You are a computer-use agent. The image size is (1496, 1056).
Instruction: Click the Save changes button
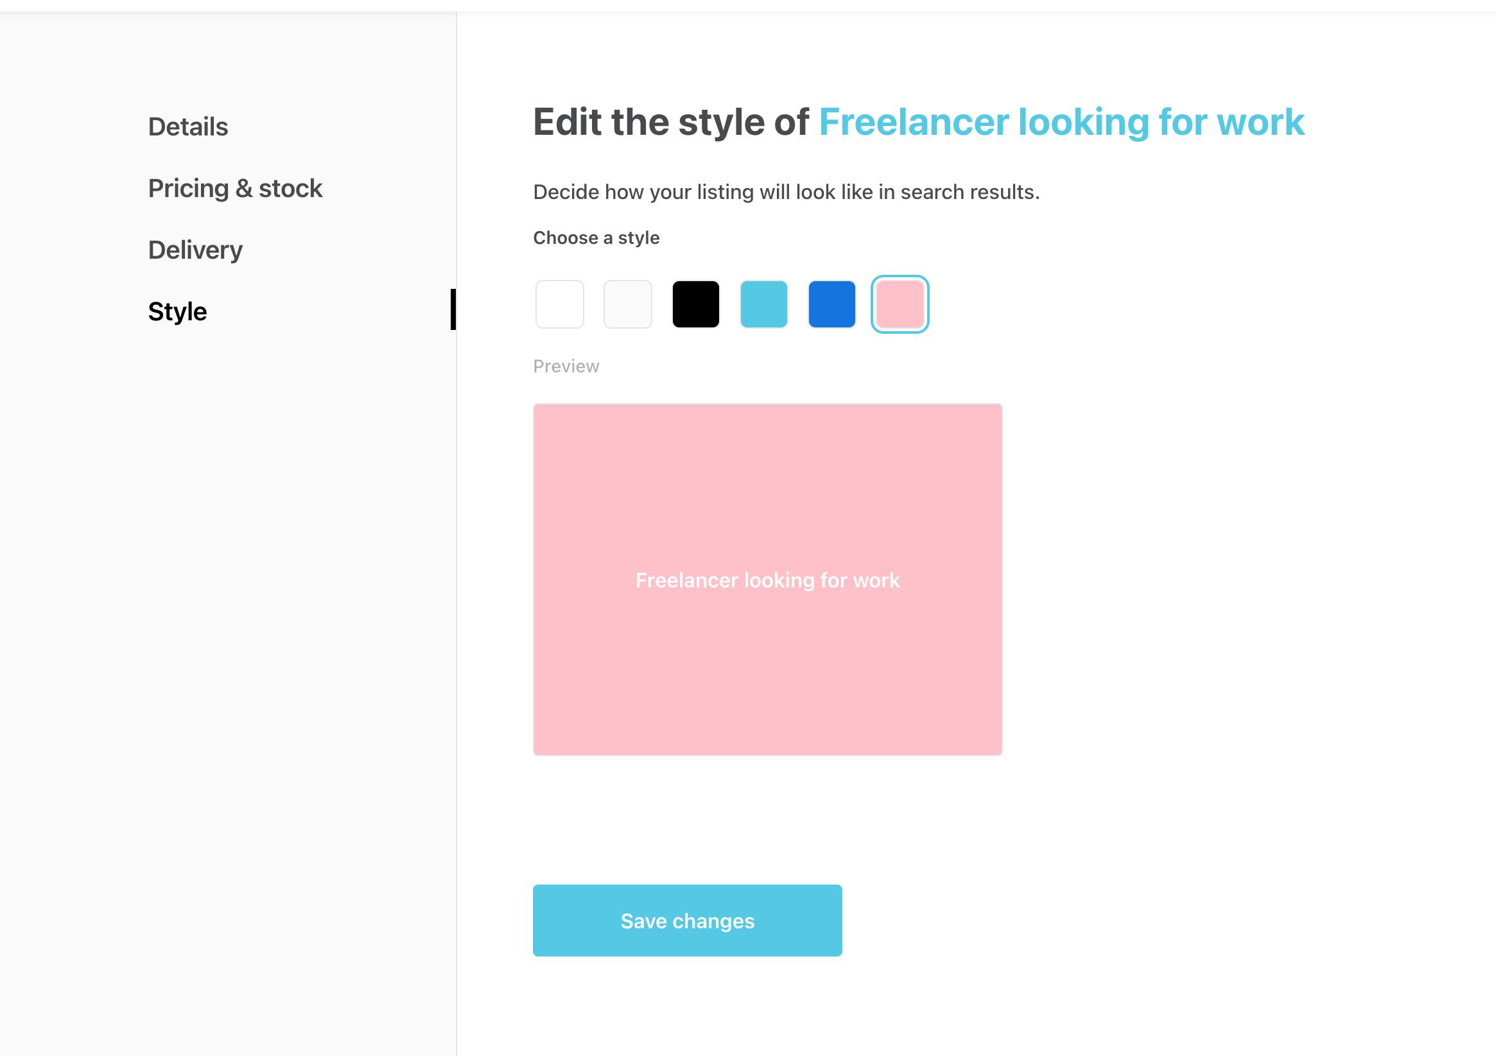point(687,920)
